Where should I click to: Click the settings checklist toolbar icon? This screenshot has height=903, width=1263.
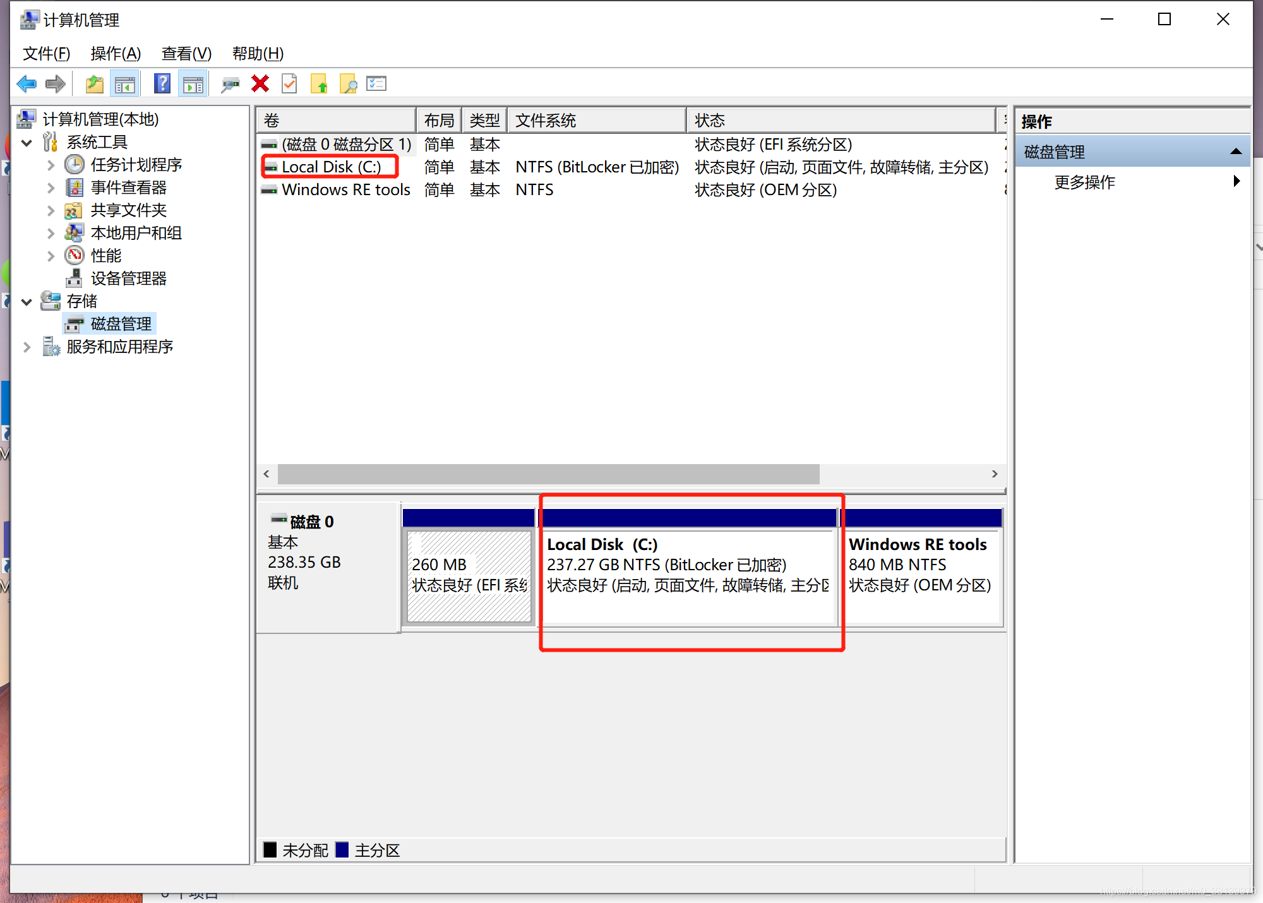tap(376, 83)
